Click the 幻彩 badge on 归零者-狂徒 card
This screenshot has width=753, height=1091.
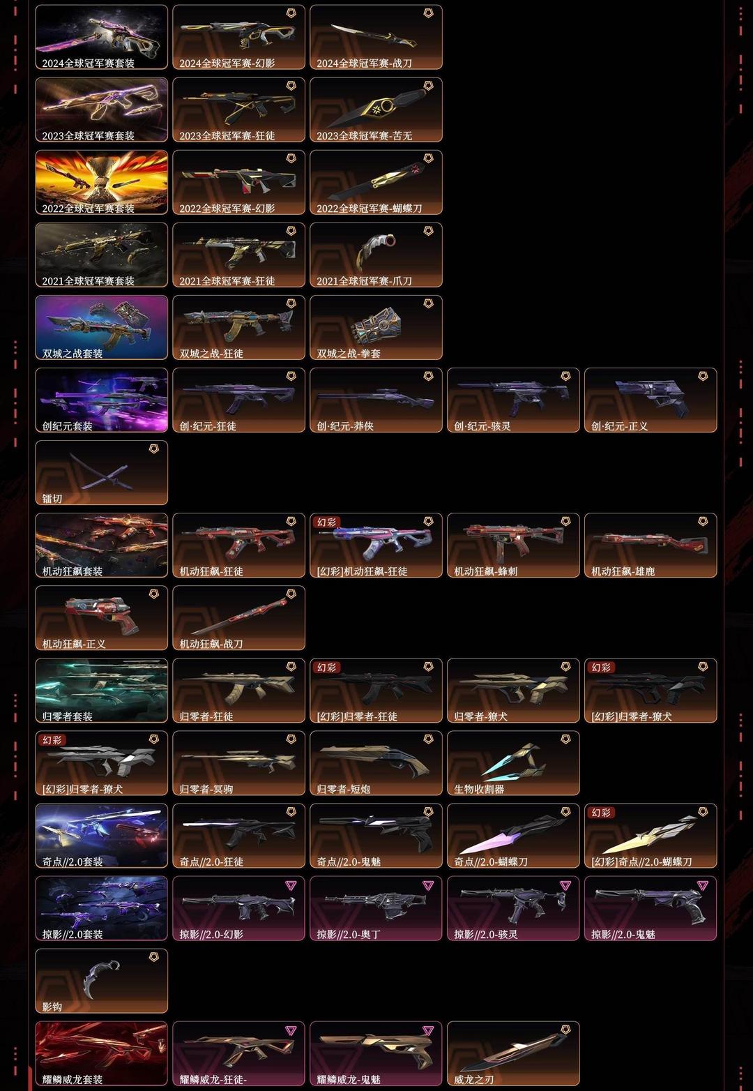pyautogui.click(x=327, y=668)
